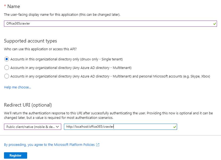The image size is (221, 160).
Task: Click the external link icon beside Platform Policies
Action: (x=98, y=145)
